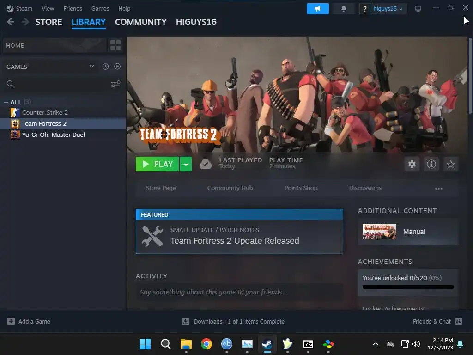473x355 pixels.
Task: Click the Friends & Chat label
Action: click(x=431, y=322)
